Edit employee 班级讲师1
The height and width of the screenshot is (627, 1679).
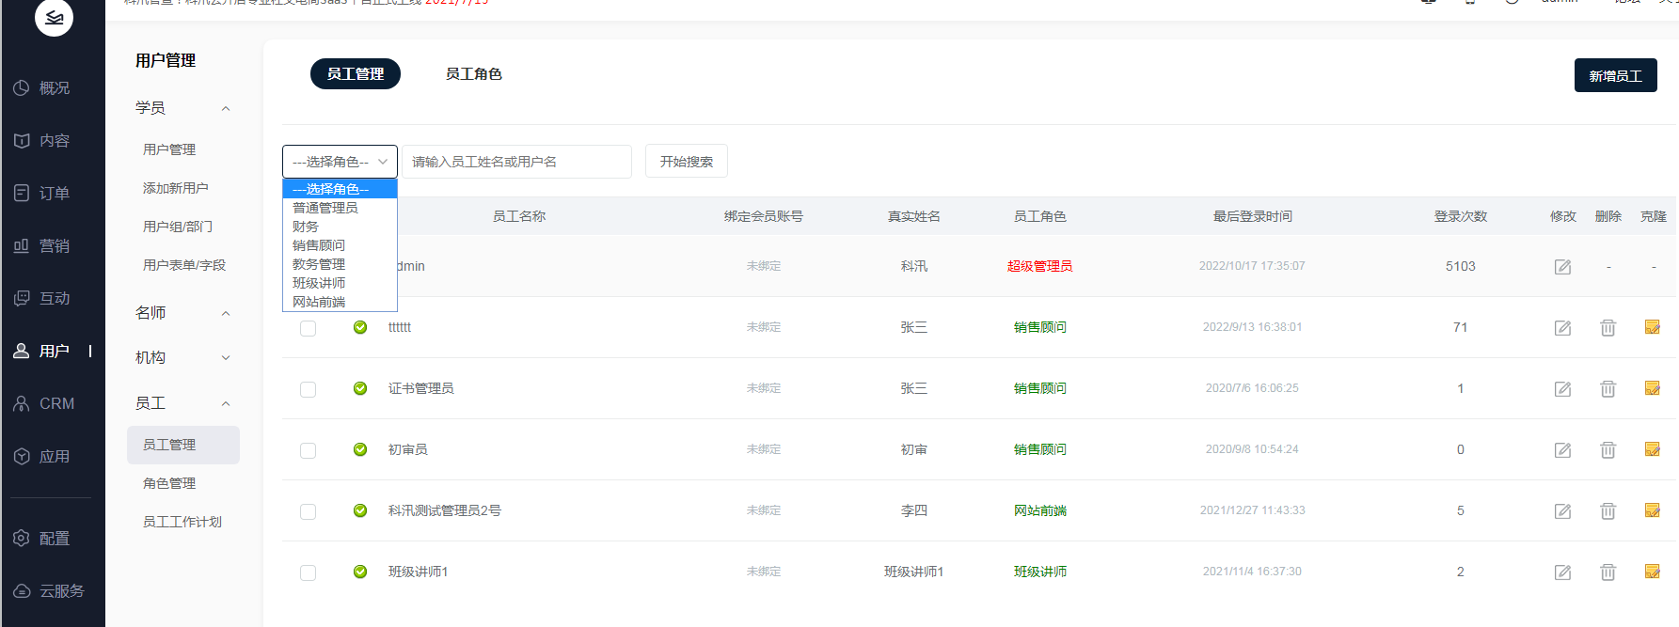[1562, 572]
